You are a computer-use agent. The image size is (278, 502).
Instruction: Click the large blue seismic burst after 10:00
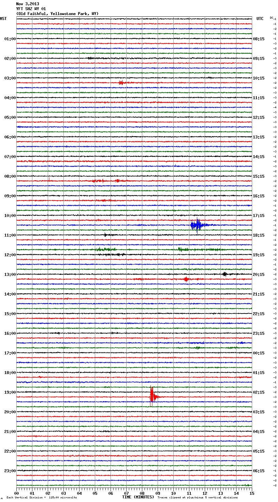pos(199,225)
